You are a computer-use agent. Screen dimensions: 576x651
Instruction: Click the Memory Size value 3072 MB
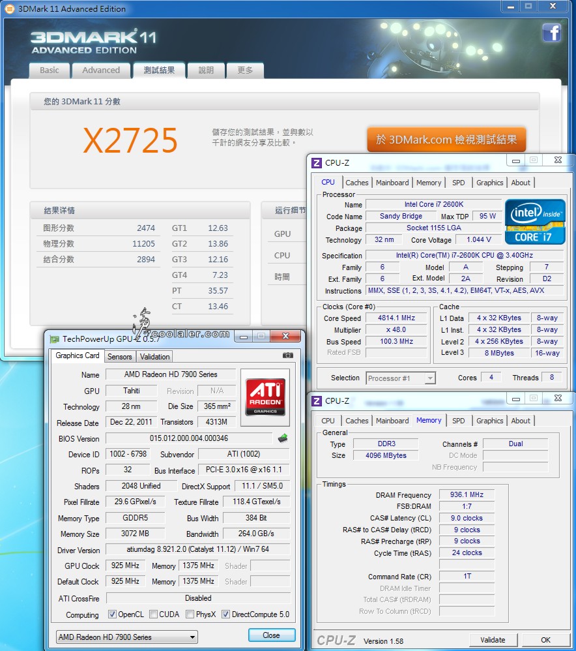coord(135,534)
